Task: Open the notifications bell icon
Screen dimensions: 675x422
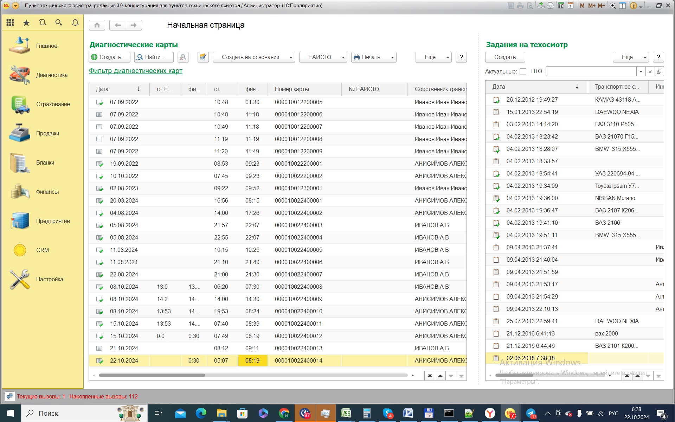Action: pyautogui.click(x=75, y=23)
